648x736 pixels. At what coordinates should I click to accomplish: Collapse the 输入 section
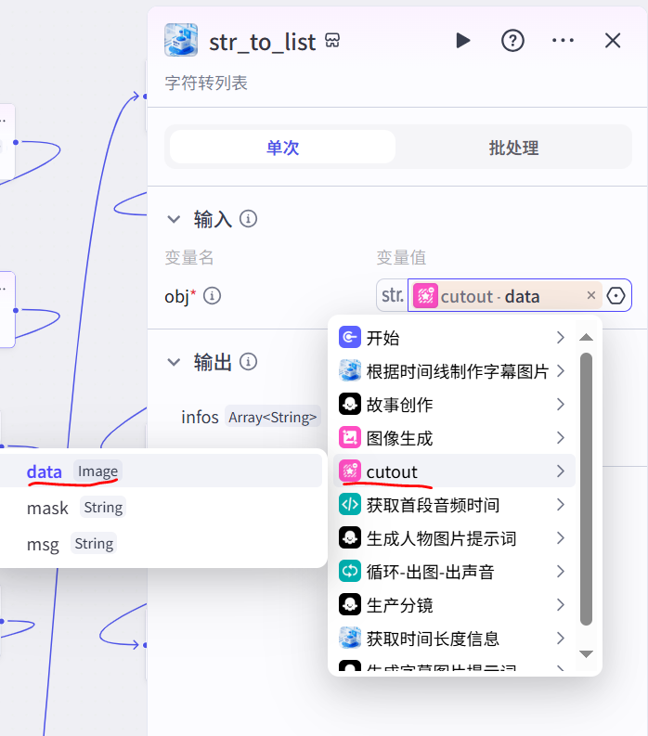(x=174, y=219)
